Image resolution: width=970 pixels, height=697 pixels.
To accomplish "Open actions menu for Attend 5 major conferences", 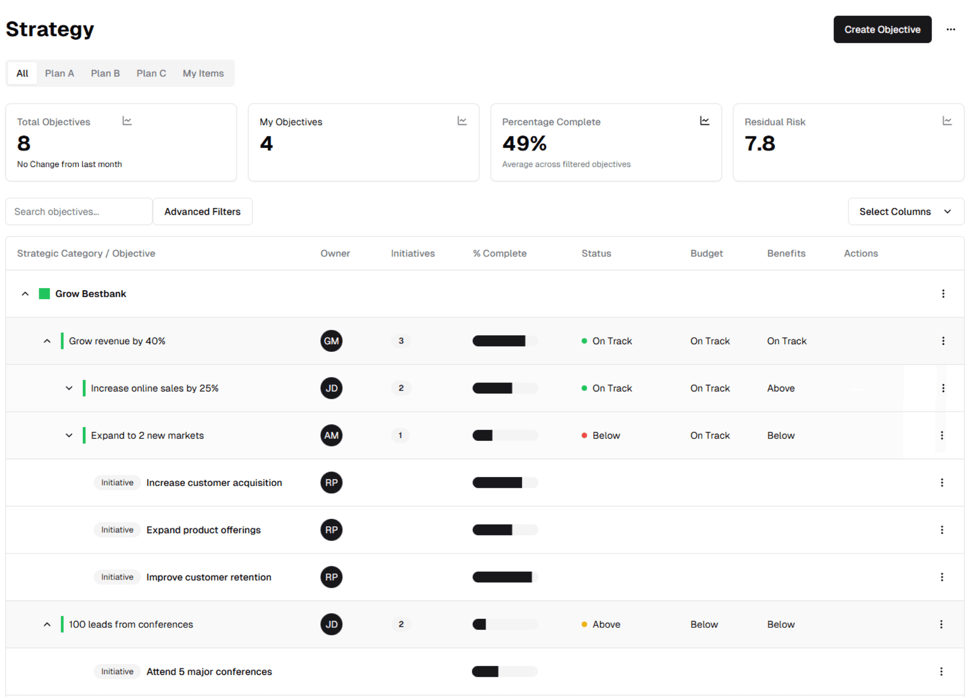I will [x=941, y=671].
